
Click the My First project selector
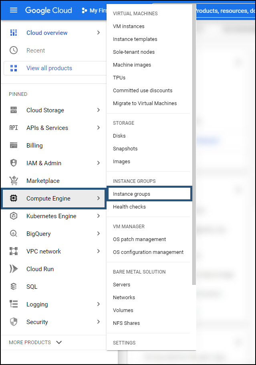pyautogui.click(x=94, y=10)
